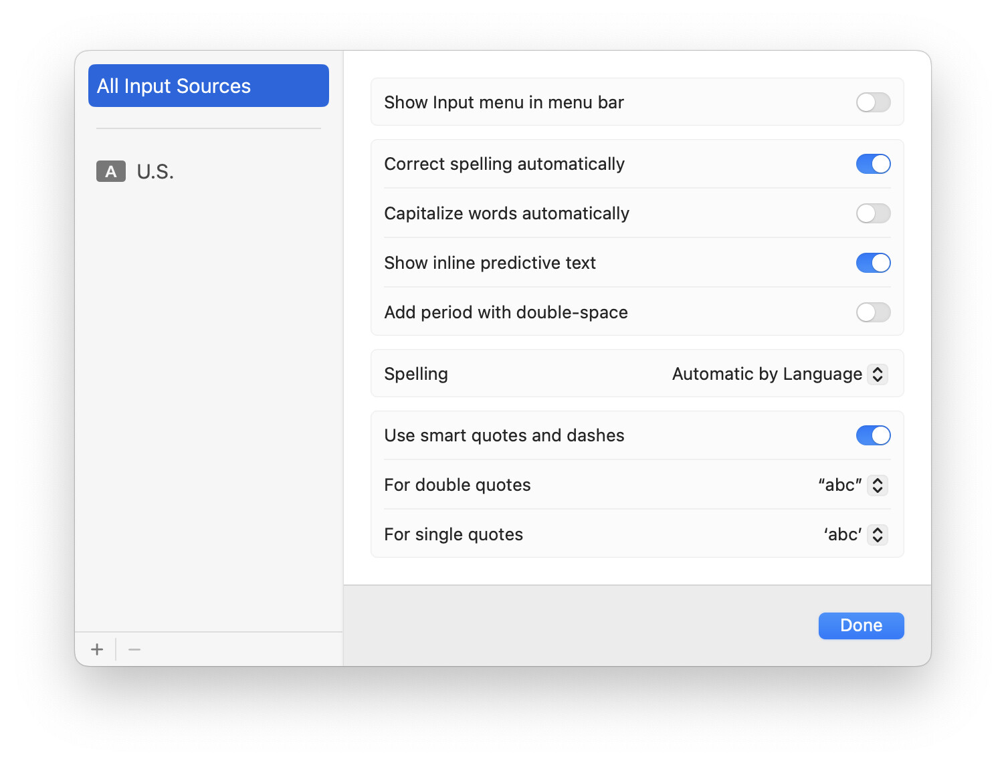
Task: Select the U.S. input source
Action: pos(208,172)
